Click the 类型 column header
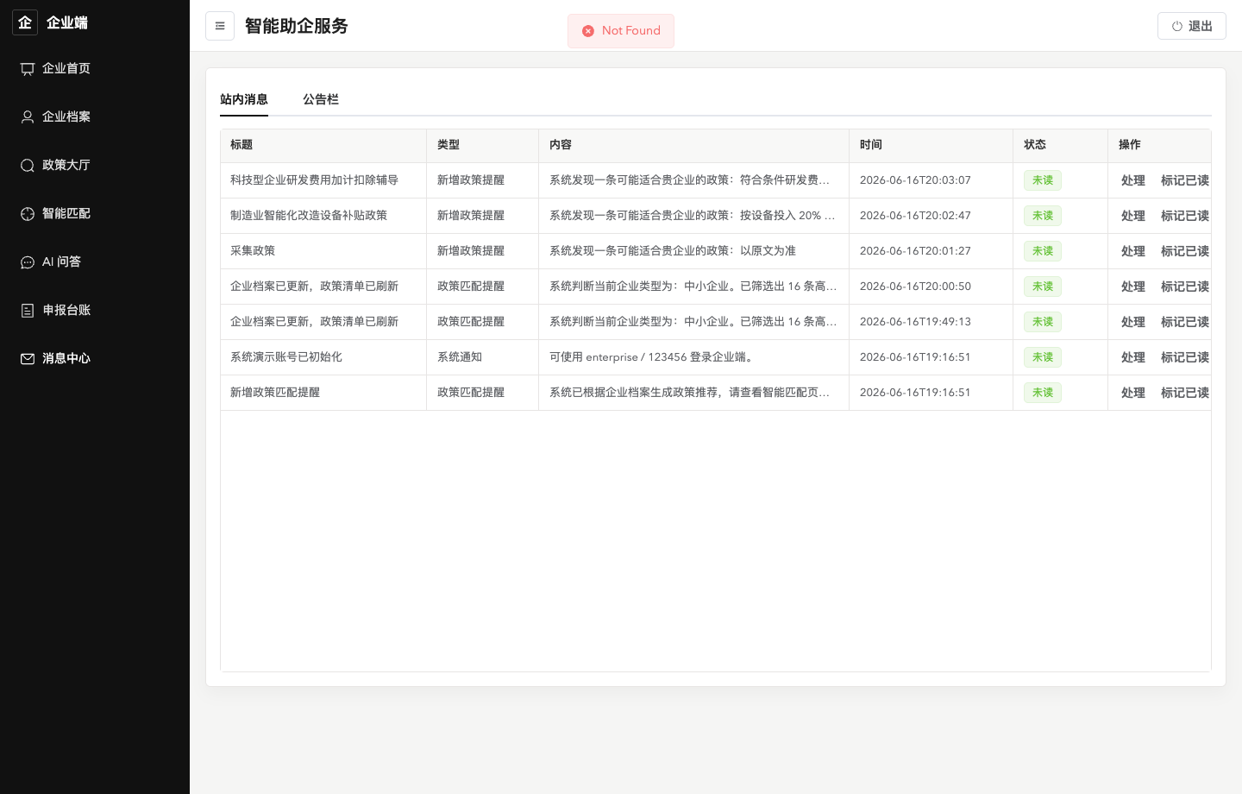Viewport: 1242px width, 794px height. [x=483, y=145]
